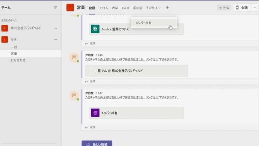Screen dimensions: 259x146
Task: Click the test team name
Action: 13,39
